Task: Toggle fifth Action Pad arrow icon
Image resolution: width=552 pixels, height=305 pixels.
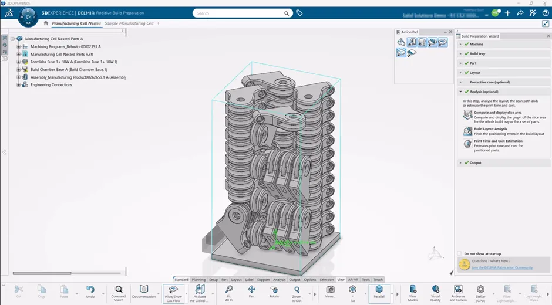Action: click(x=443, y=42)
